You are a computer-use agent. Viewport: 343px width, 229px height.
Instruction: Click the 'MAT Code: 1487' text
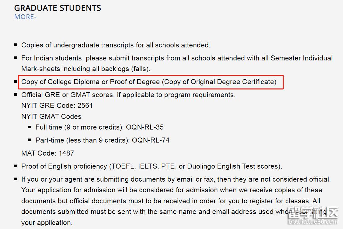pos(48,154)
